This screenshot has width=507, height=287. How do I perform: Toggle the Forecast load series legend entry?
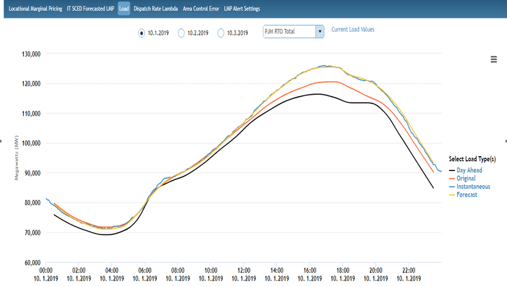point(467,194)
